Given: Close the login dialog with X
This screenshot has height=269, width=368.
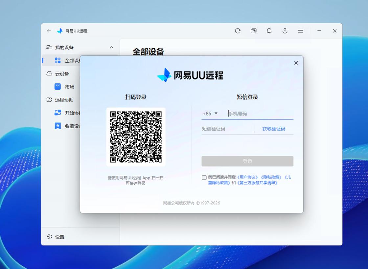Looking at the screenshot, I should click(x=296, y=63).
